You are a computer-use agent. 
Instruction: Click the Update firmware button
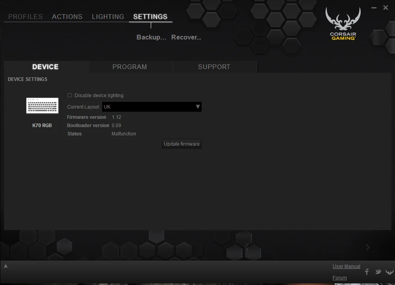[182, 144]
